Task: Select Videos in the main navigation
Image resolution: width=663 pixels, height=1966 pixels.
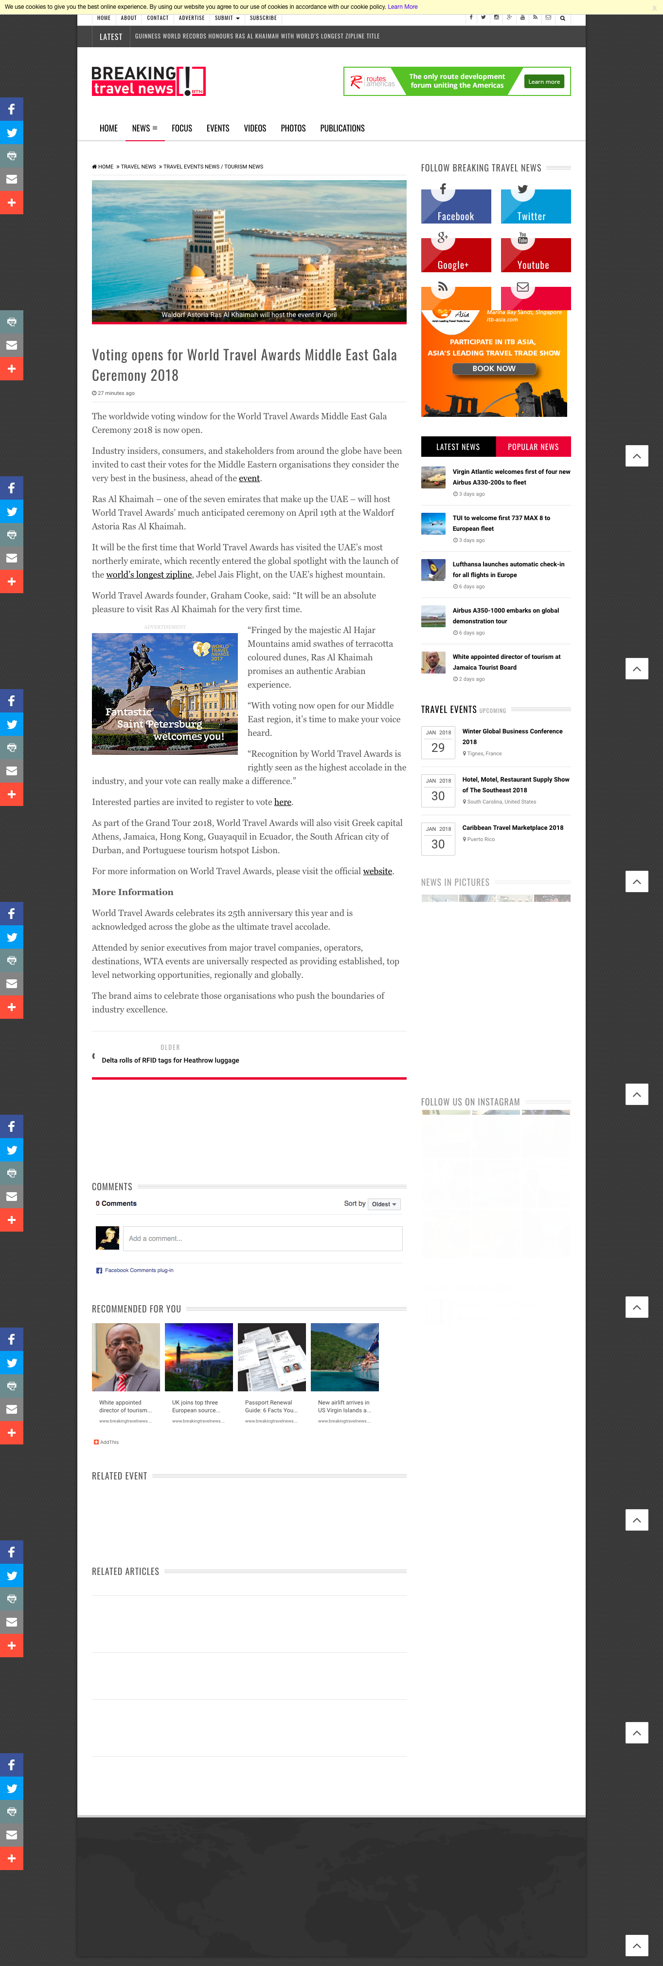Action: (x=254, y=128)
